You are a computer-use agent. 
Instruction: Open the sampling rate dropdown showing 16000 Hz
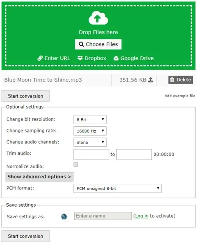pyautogui.click(x=90, y=131)
